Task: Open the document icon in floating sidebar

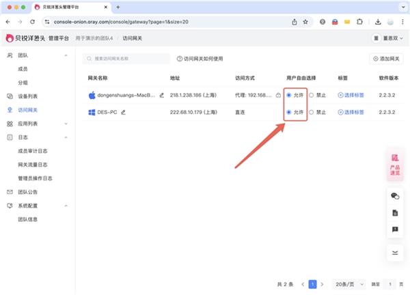Action: (394, 213)
